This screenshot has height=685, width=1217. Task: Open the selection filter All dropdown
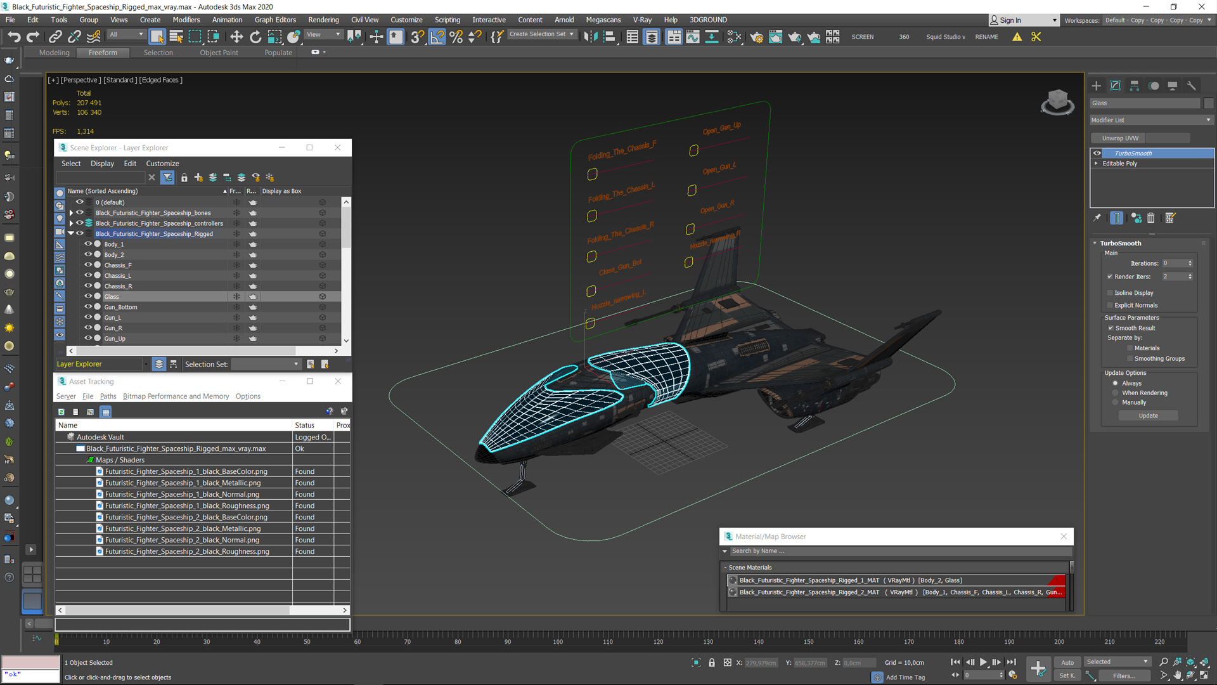point(126,34)
